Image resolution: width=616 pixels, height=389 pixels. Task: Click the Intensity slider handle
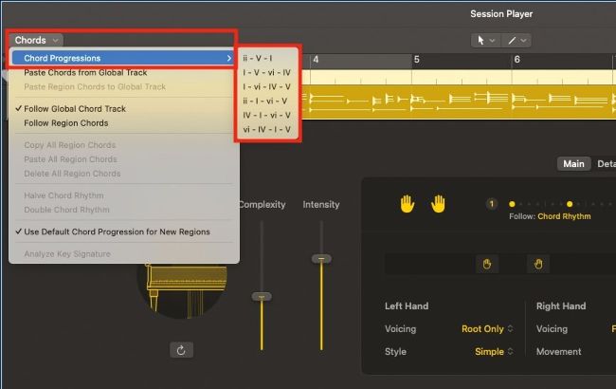pyautogui.click(x=323, y=258)
